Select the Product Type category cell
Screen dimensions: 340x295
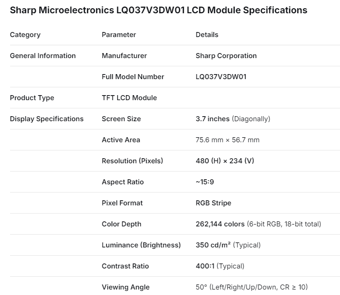(32, 98)
